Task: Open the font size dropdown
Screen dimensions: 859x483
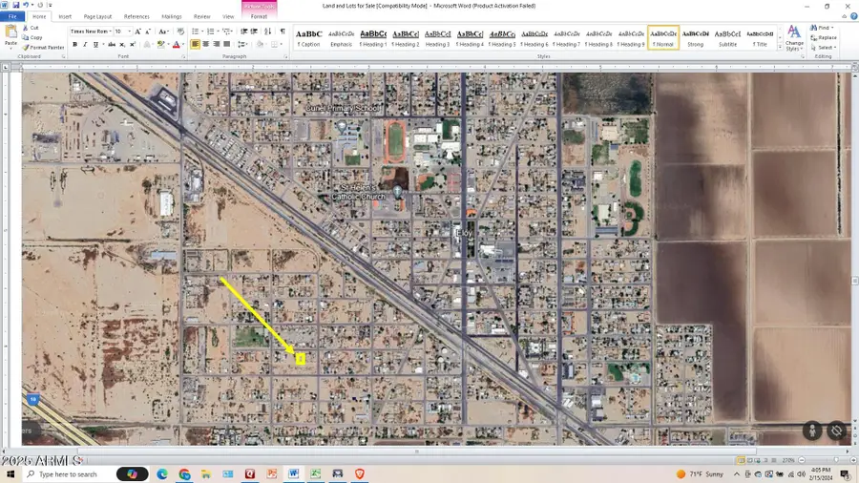Action: coord(129,31)
